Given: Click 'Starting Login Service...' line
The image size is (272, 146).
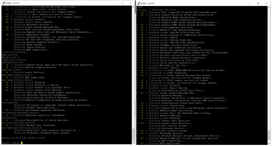Looking at the screenshot, I should (32, 47).
